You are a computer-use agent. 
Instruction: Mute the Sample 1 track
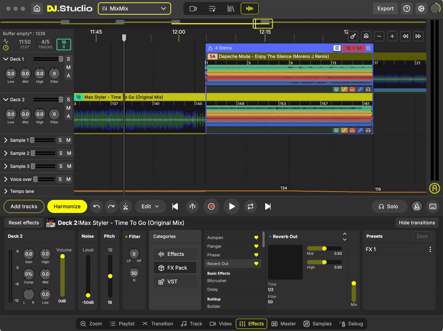69,140
